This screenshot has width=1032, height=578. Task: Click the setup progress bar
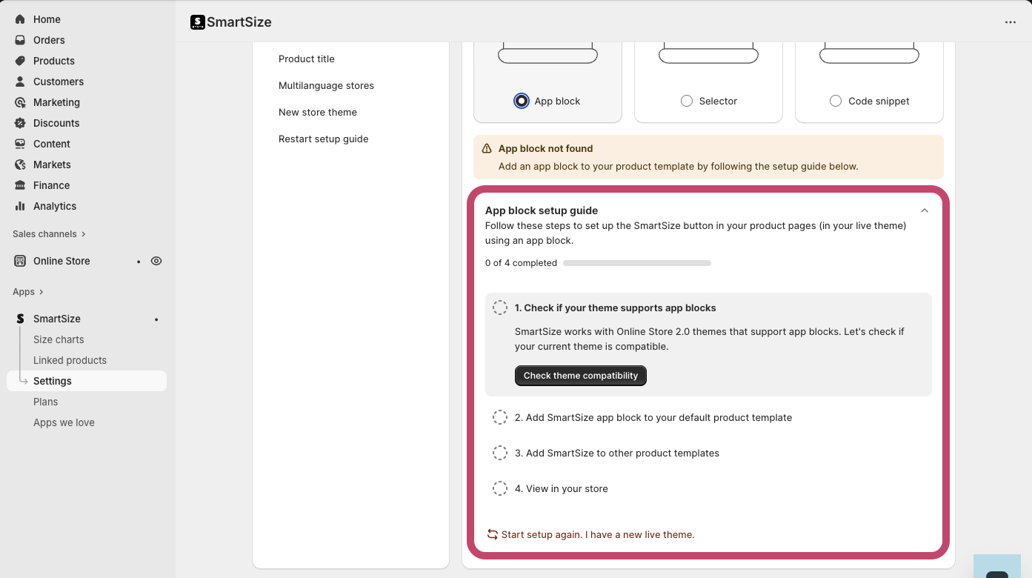(x=636, y=263)
